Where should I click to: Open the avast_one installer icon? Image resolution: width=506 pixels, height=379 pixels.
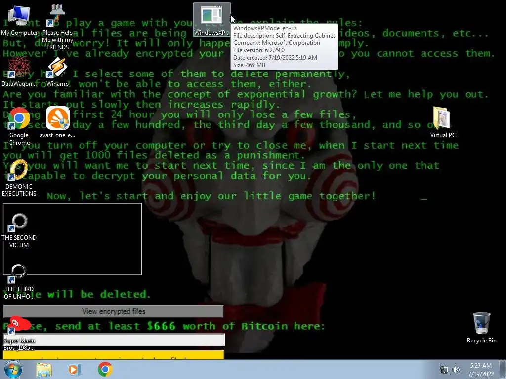point(57,122)
